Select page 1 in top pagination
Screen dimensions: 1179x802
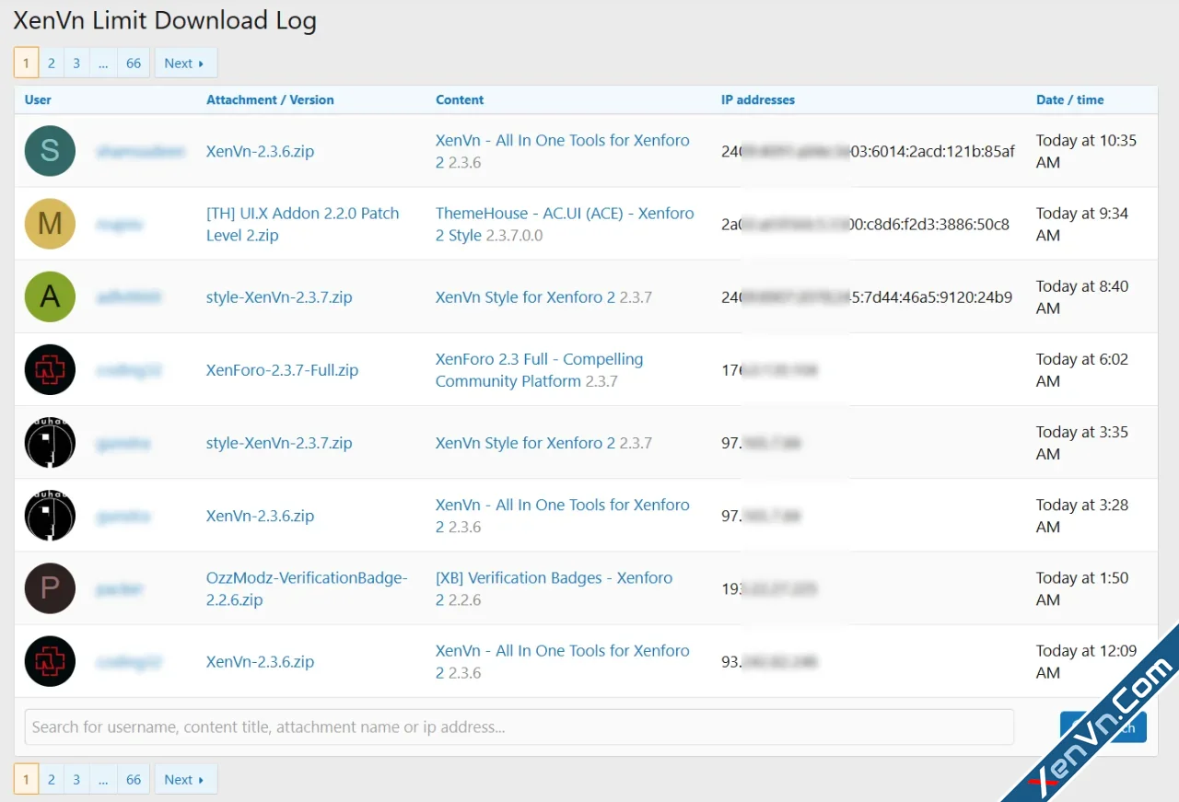[x=26, y=63]
